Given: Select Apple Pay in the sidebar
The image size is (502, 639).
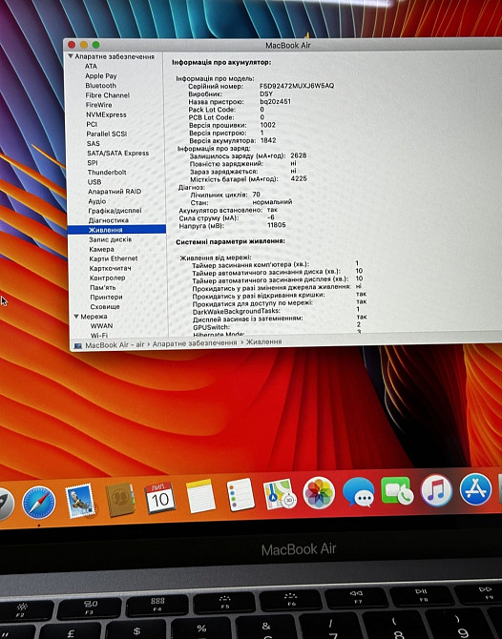Looking at the screenshot, I should 101,75.
